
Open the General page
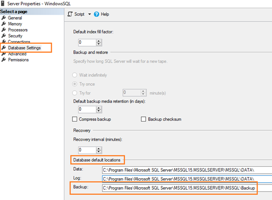tap(15, 18)
